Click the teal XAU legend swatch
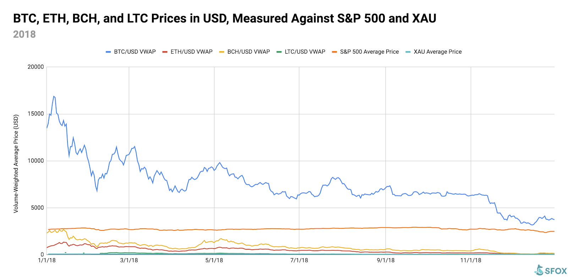Image resolution: width=568 pixels, height=277 pixels. [x=408, y=52]
